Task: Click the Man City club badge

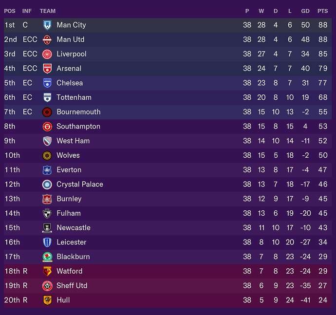Action: click(x=47, y=25)
